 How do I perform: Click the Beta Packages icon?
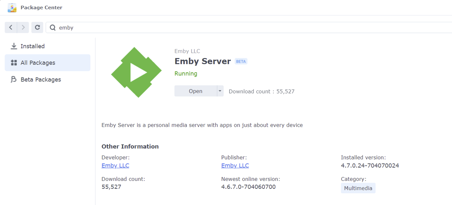coord(14,80)
